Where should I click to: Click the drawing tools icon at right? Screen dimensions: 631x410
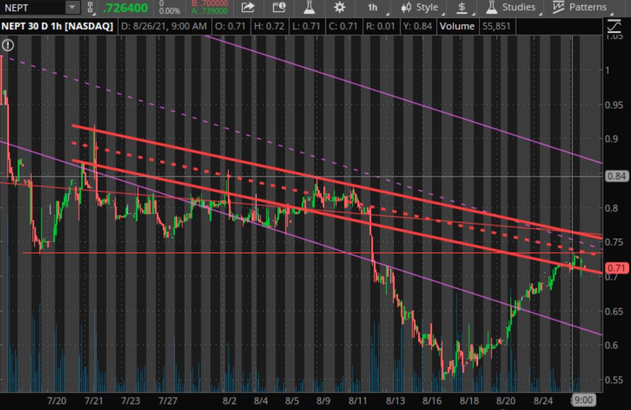click(614, 27)
